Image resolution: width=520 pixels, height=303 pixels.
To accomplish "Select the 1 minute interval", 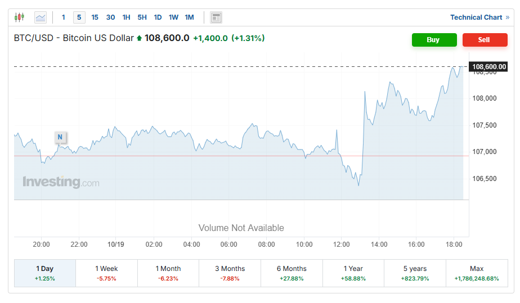I will click(64, 17).
